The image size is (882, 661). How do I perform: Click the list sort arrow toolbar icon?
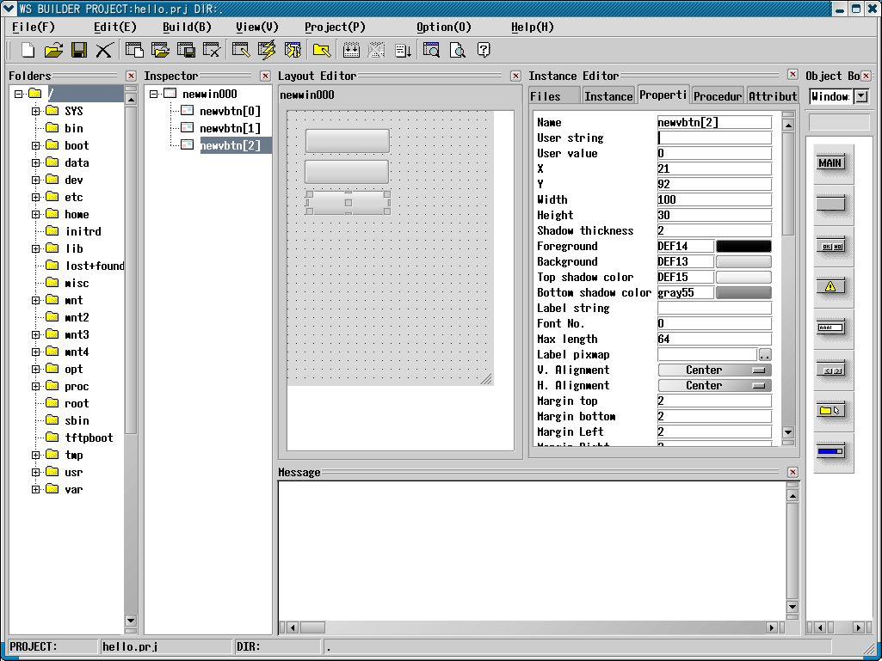pyautogui.click(x=403, y=50)
